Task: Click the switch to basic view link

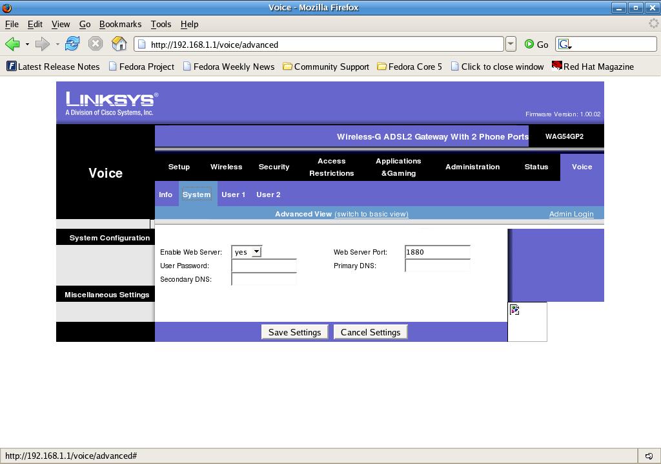Action: [x=371, y=214]
